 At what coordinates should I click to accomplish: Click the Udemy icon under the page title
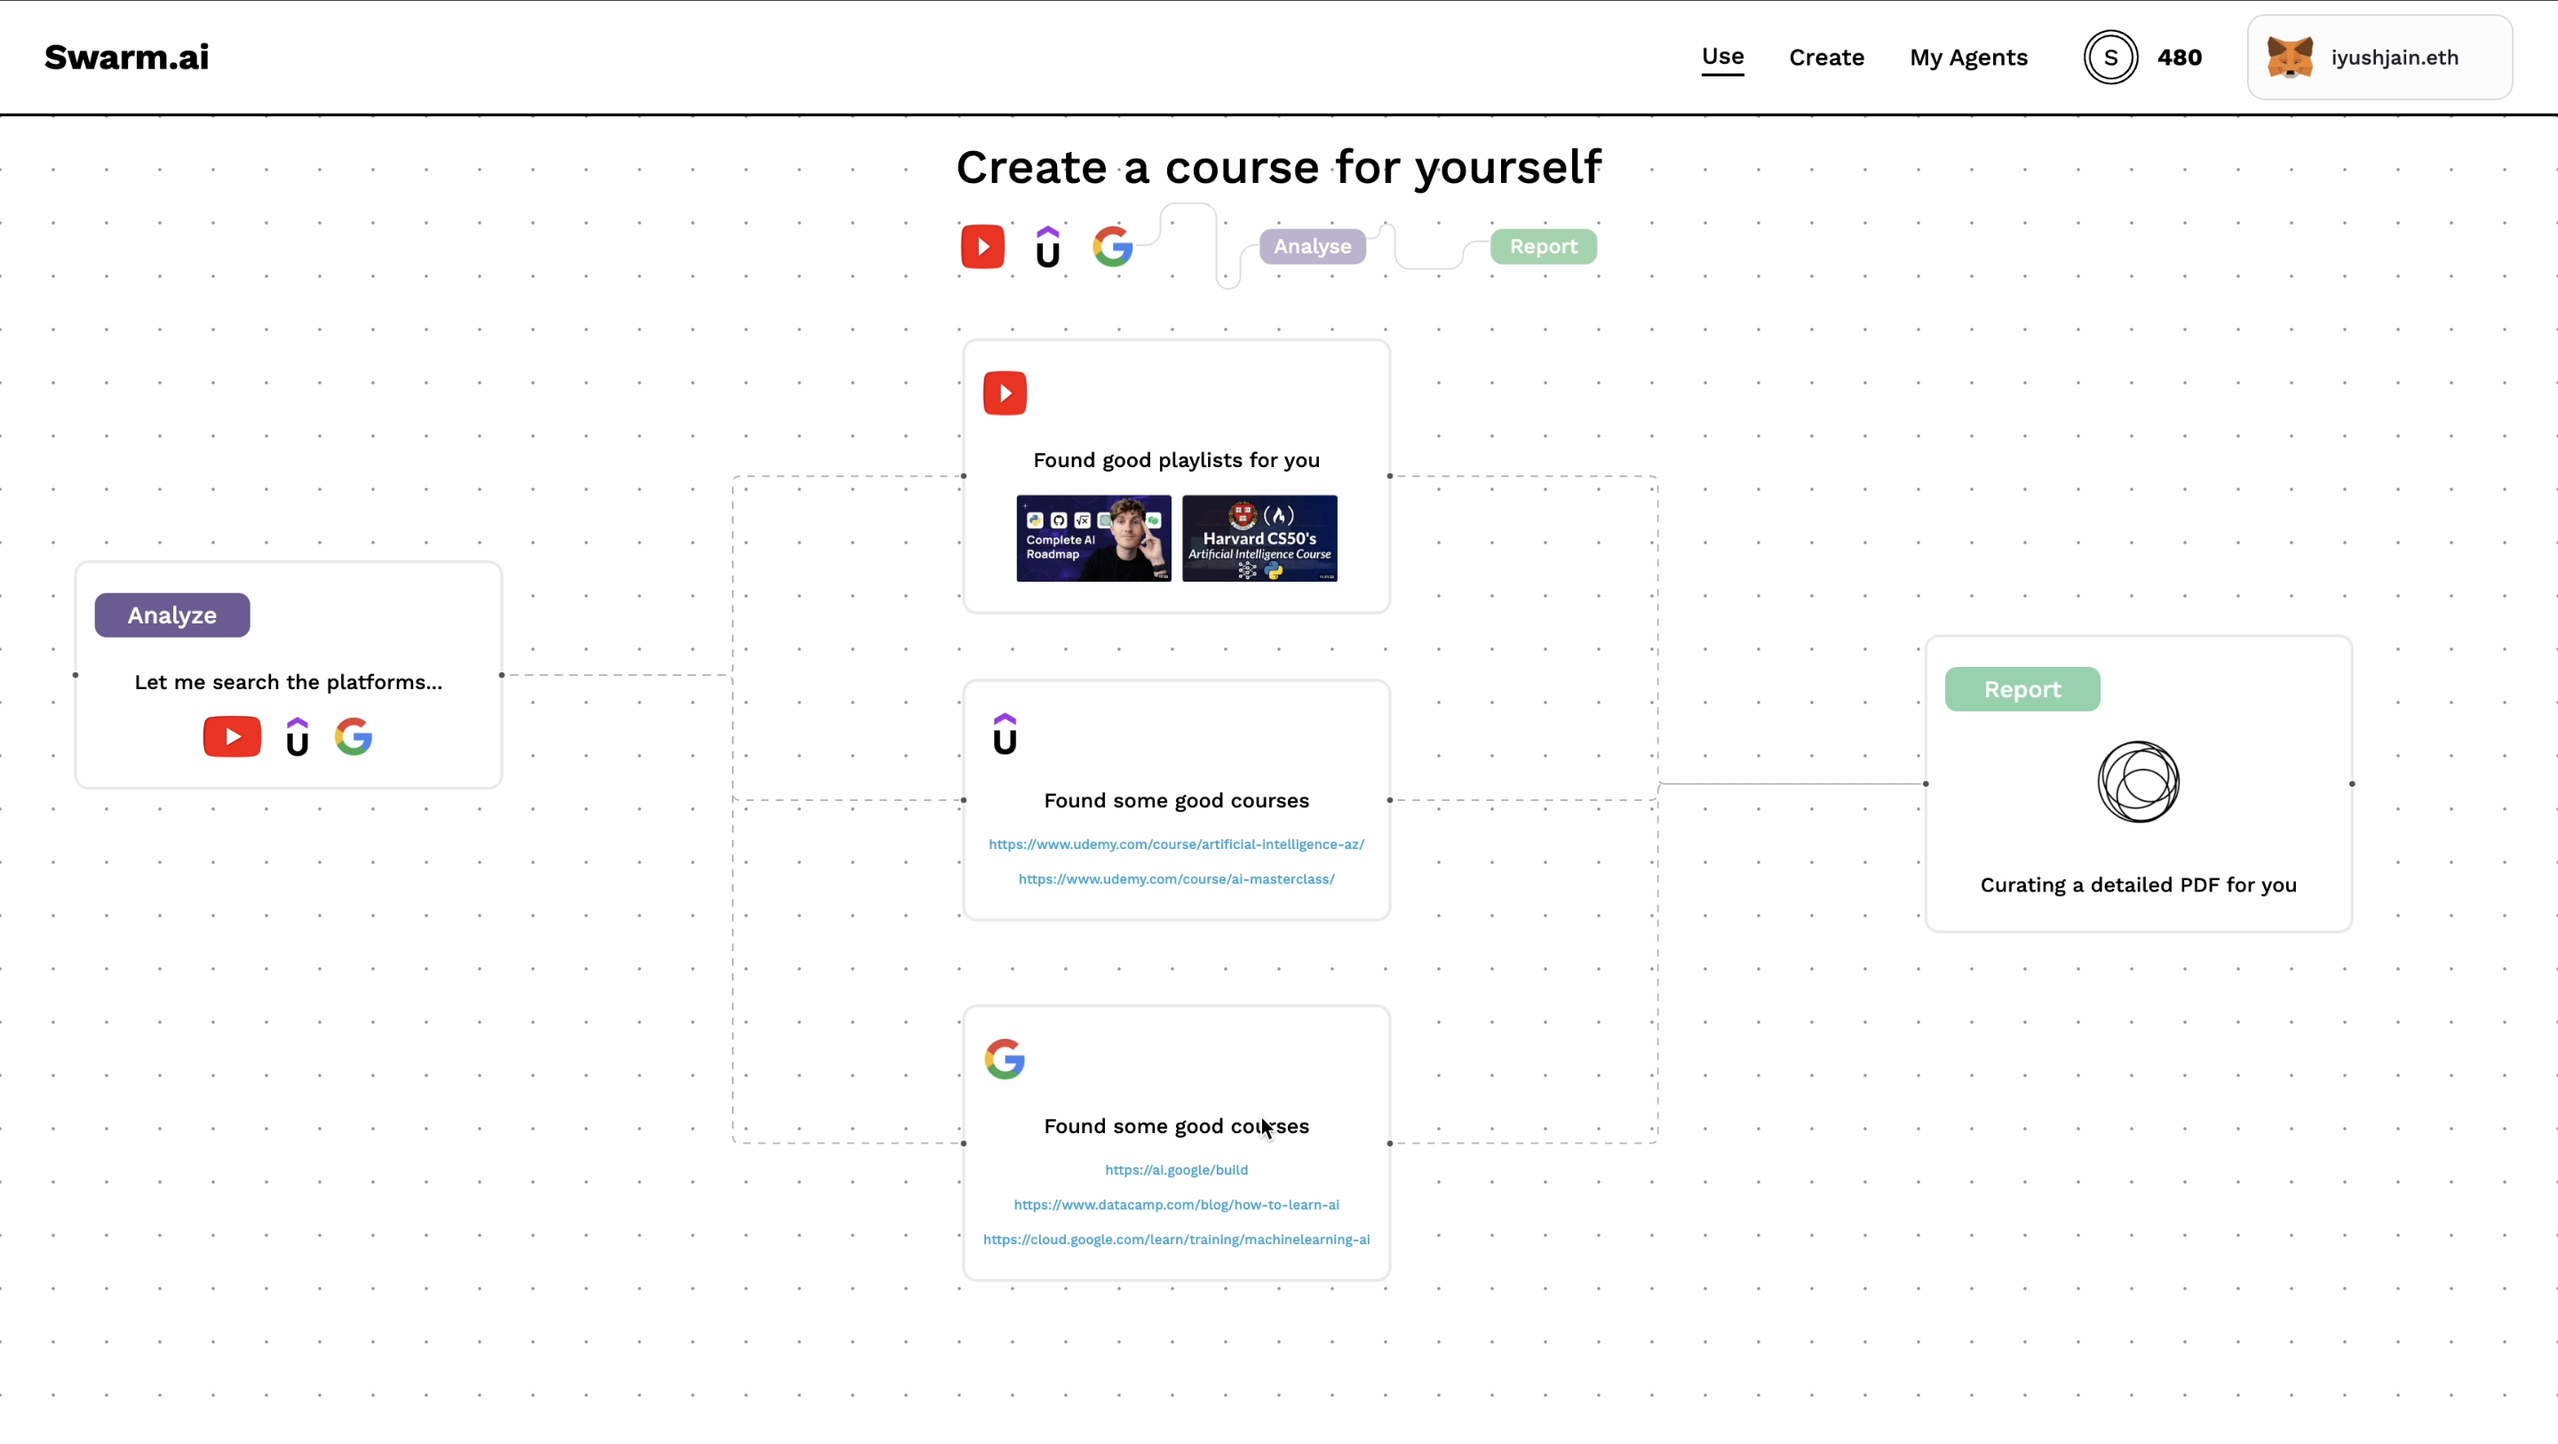click(1048, 247)
